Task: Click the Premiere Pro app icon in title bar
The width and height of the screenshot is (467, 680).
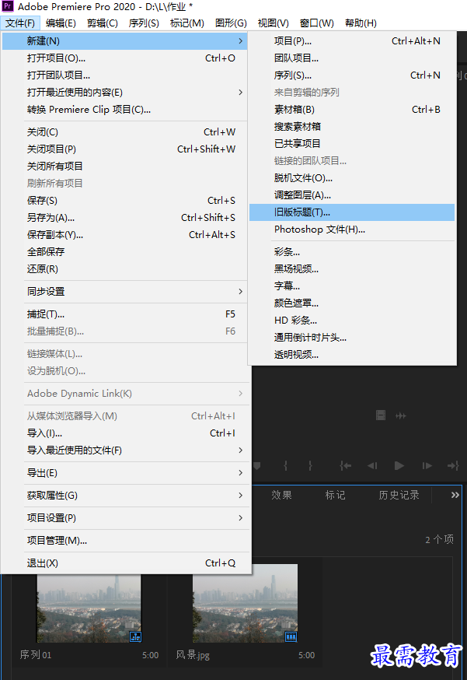Action: pyautogui.click(x=7, y=6)
